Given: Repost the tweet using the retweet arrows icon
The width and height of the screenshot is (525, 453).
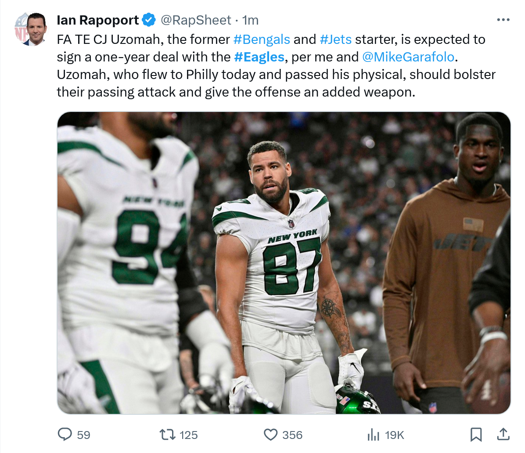Looking at the screenshot, I should click(x=166, y=435).
